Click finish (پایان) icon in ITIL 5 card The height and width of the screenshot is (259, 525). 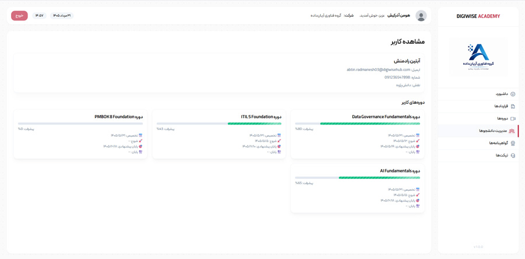click(x=279, y=152)
